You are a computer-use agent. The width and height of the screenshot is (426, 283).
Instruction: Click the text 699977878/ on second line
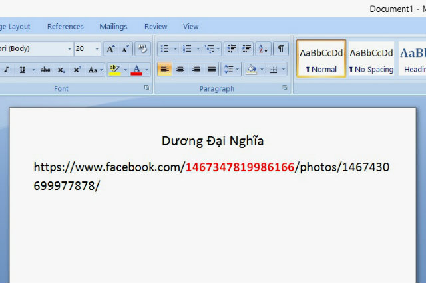click(x=67, y=186)
